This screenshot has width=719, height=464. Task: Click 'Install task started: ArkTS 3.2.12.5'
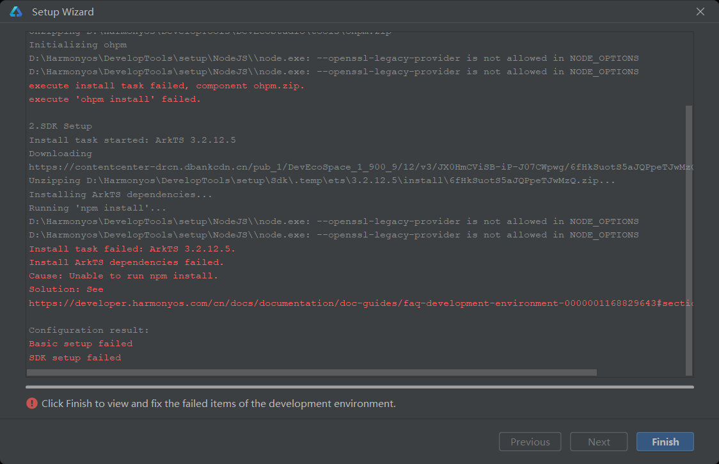point(132,140)
